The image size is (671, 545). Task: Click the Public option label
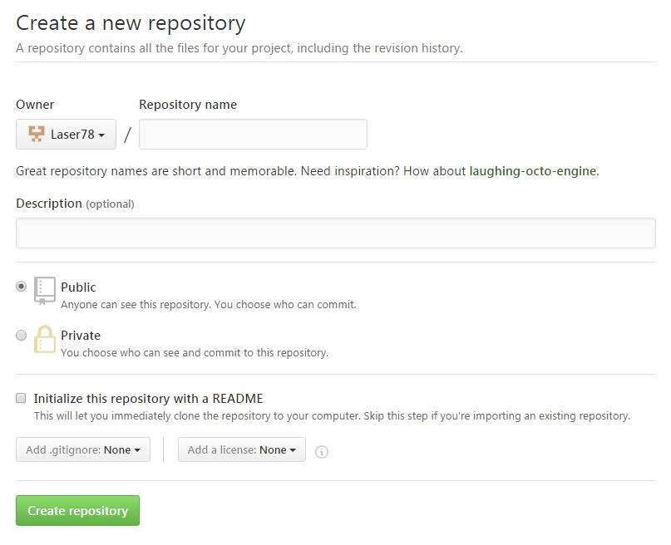78,287
